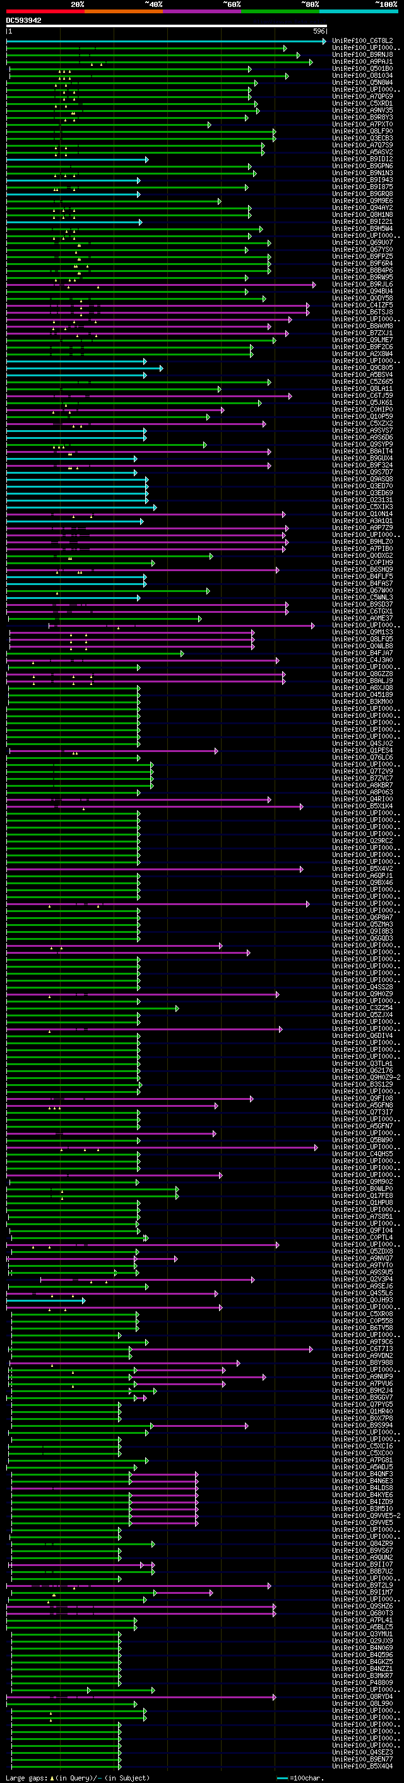Select the UniRef100_Q6P8A7 hit
This screenshot has height=1783, width=404.
point(362,917)
